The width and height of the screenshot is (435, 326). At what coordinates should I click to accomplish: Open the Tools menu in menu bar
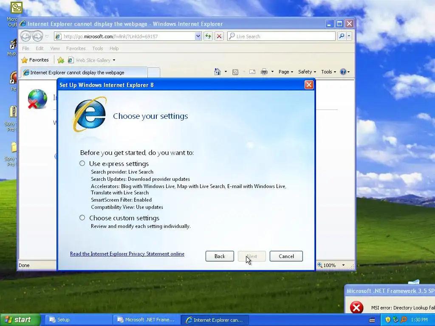(x=98, y=48)
